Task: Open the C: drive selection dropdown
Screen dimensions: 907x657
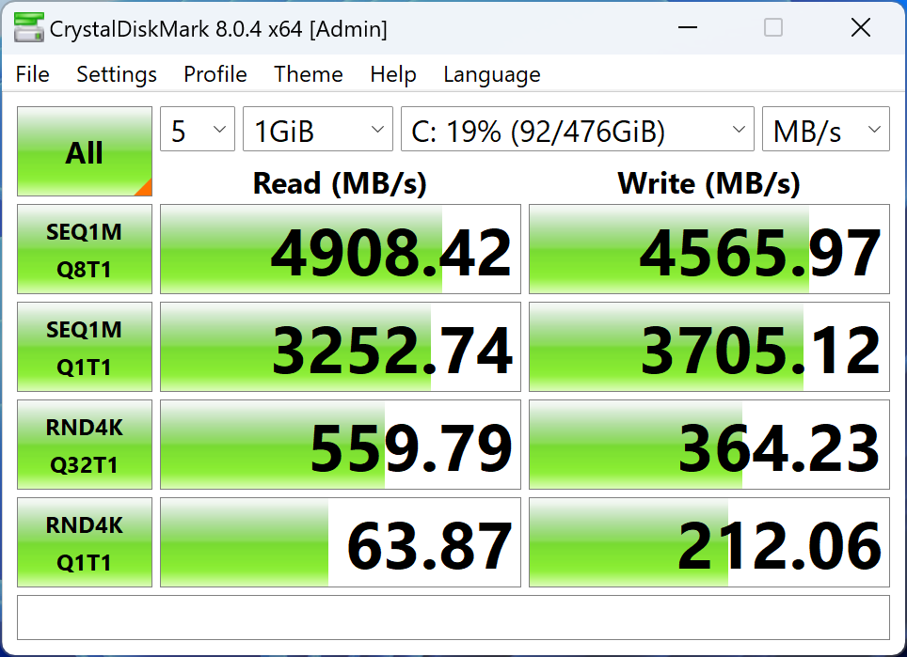Action: pyautogui.click(x=578, y=129)
